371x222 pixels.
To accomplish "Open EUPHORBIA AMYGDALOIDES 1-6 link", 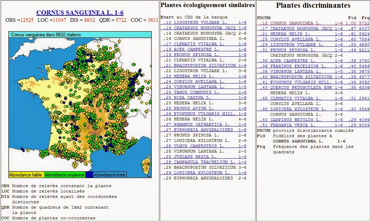I will (203, 130).
